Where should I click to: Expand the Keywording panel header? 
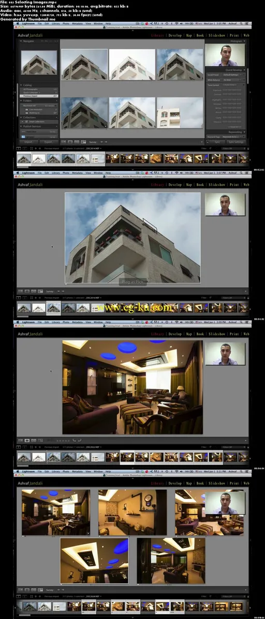coord(226,132)
